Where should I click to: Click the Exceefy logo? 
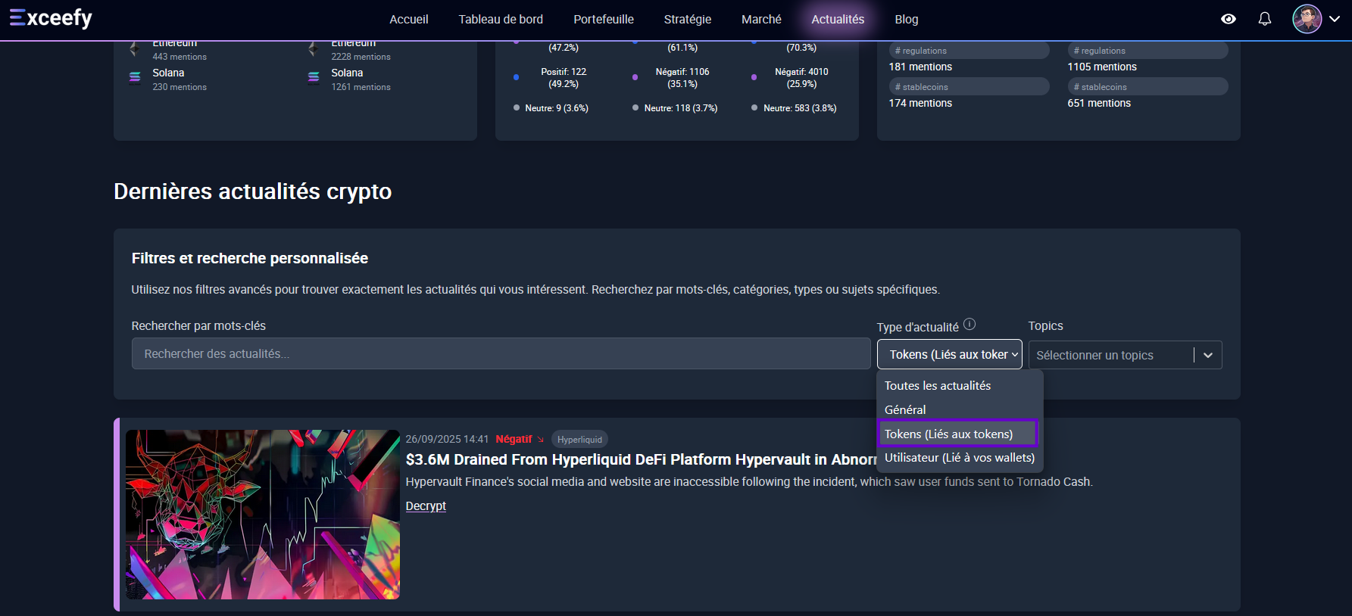51,18
